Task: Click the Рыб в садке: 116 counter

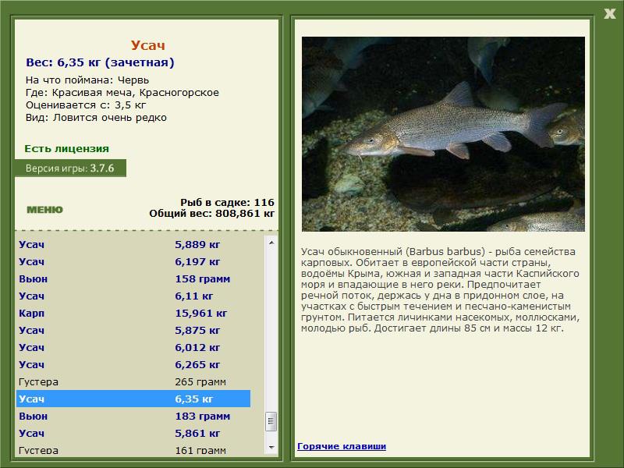Action: (x=227, y=202)
